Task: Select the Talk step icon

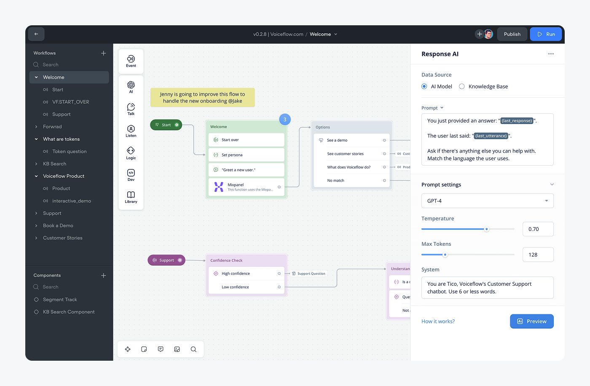Action: (x=131, y=109)
